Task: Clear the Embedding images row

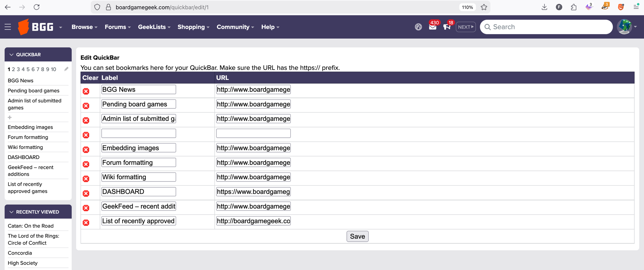Action: [x=86, y=150]
